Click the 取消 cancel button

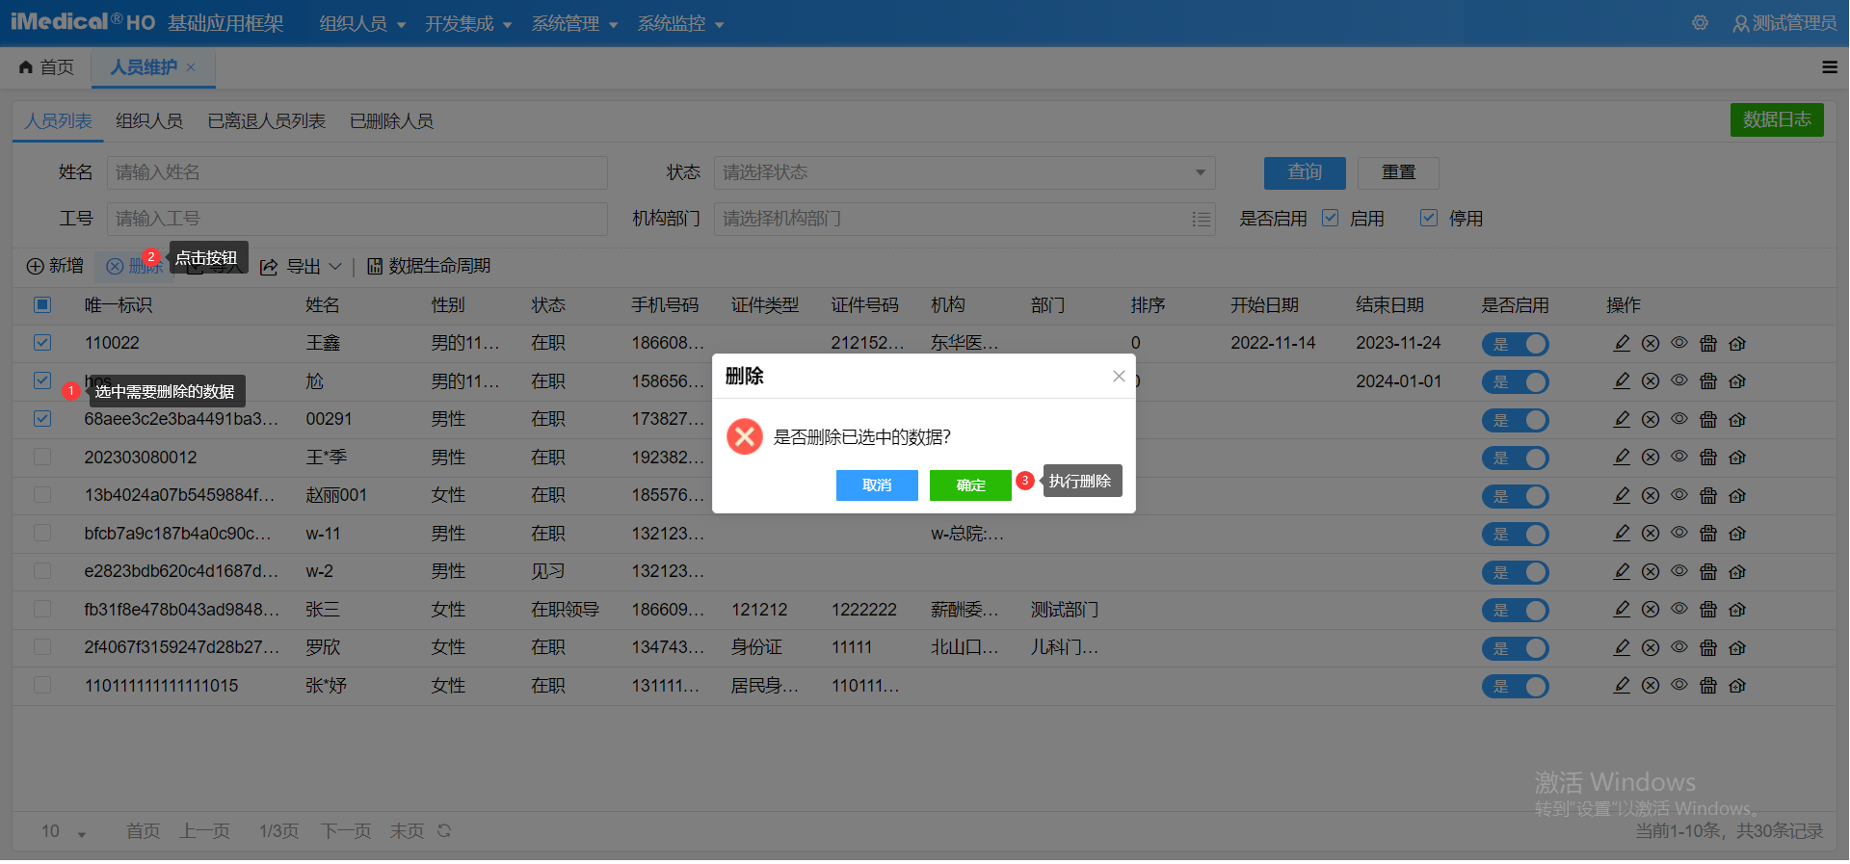pos(877,485)
